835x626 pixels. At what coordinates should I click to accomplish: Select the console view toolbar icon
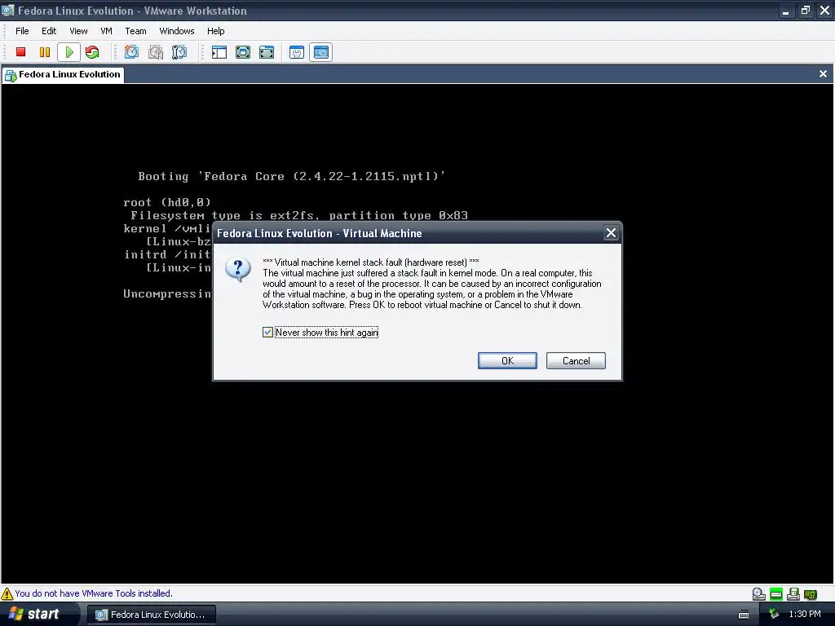321,52
